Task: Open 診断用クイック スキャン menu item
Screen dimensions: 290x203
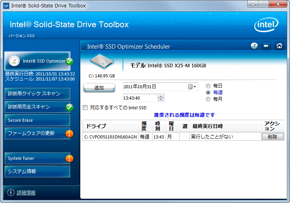Action: [x=37, y=94]
